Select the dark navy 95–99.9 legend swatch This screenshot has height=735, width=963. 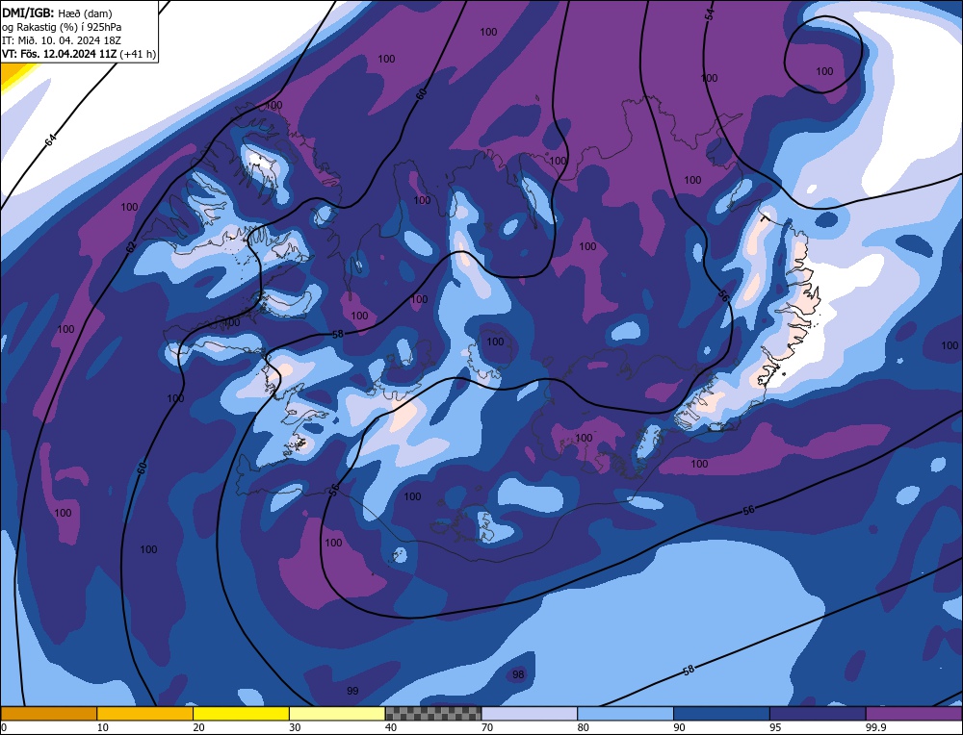pos(818,714)
